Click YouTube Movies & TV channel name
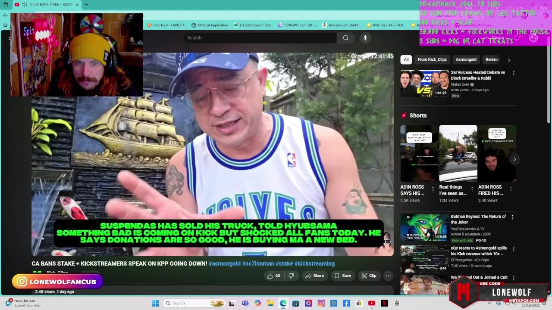This screenshot has height=310, width=552. [467, 229]
